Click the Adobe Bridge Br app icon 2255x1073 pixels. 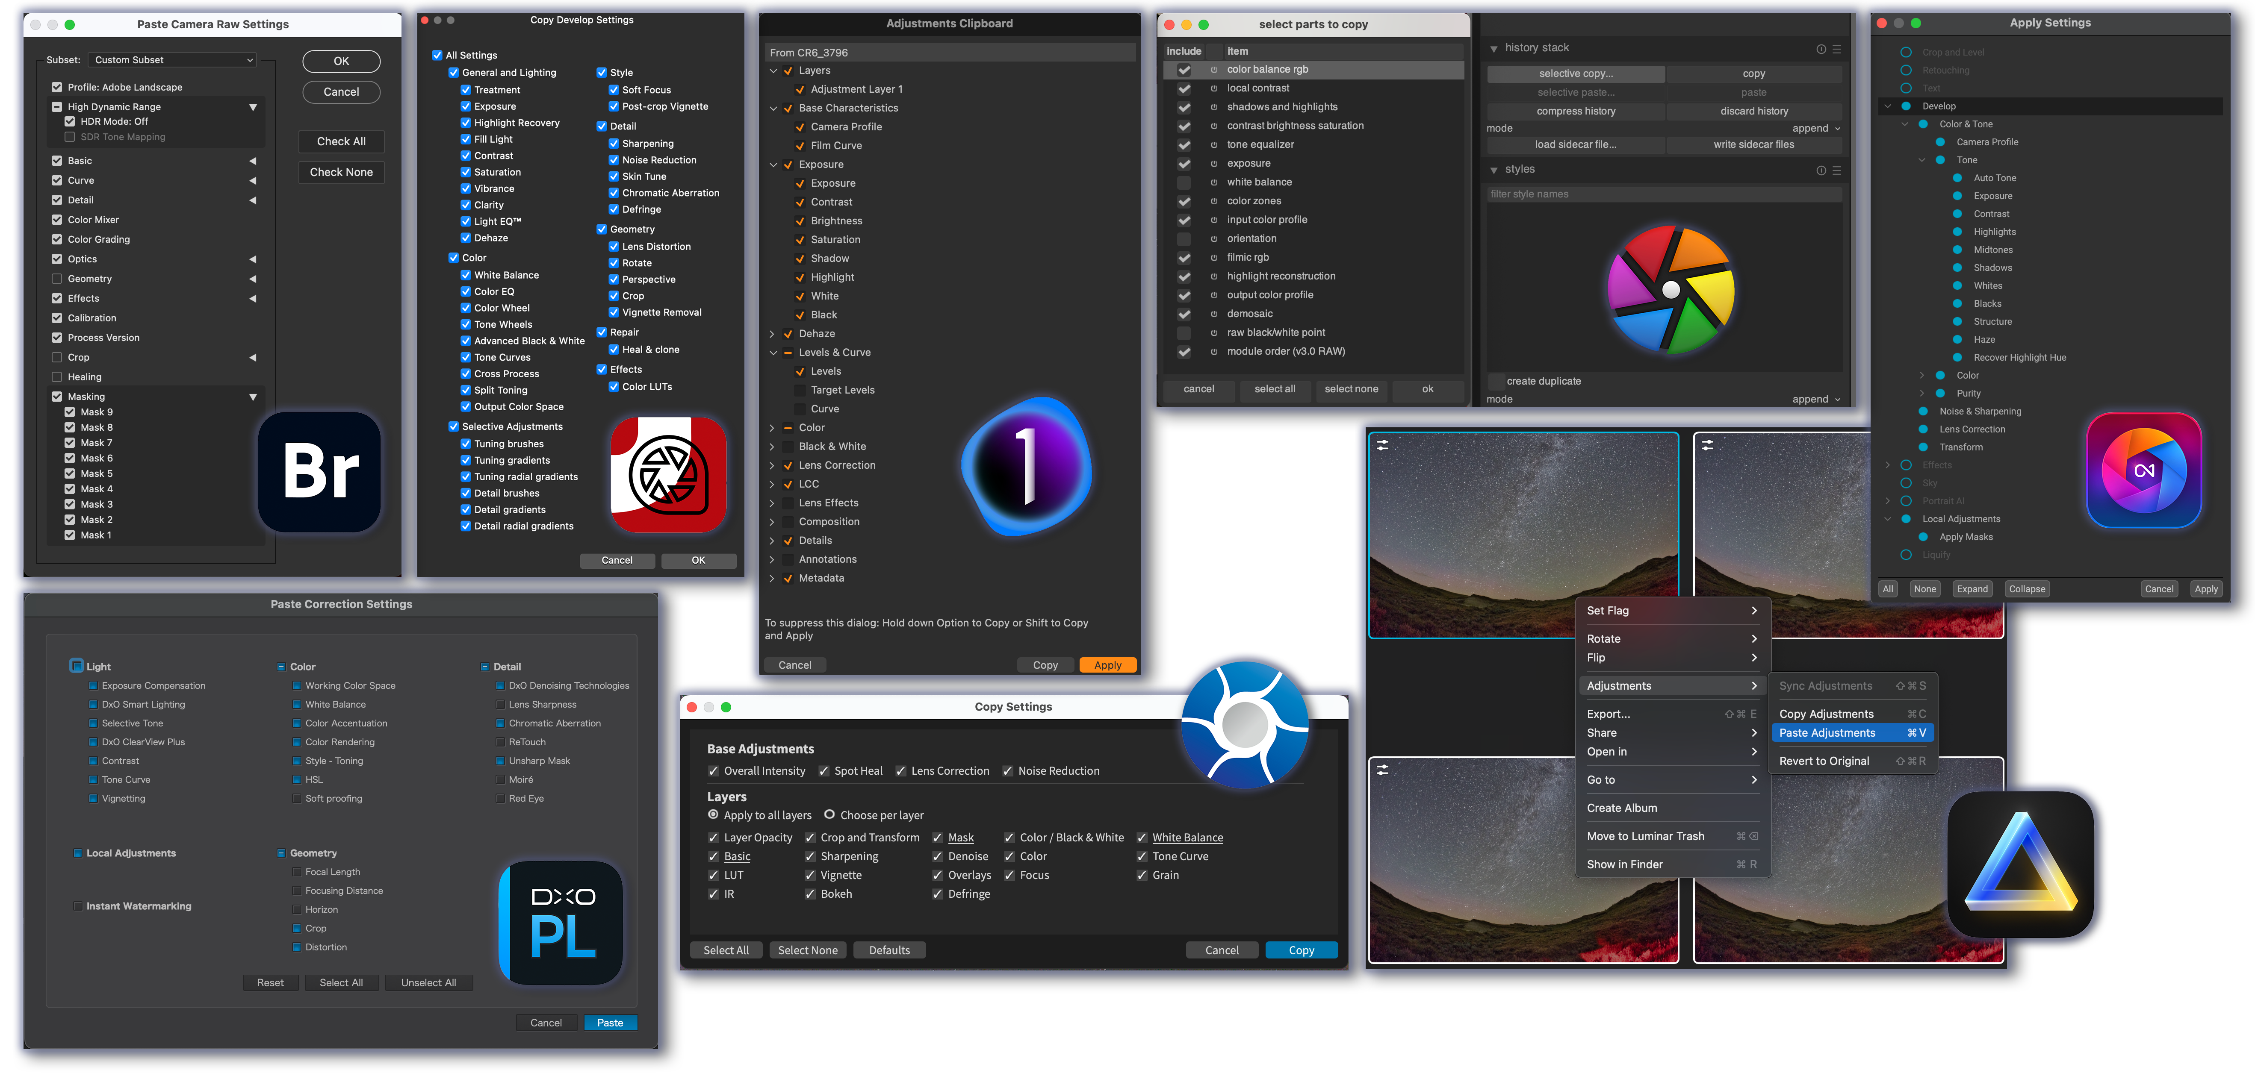[x=320, y=472]
